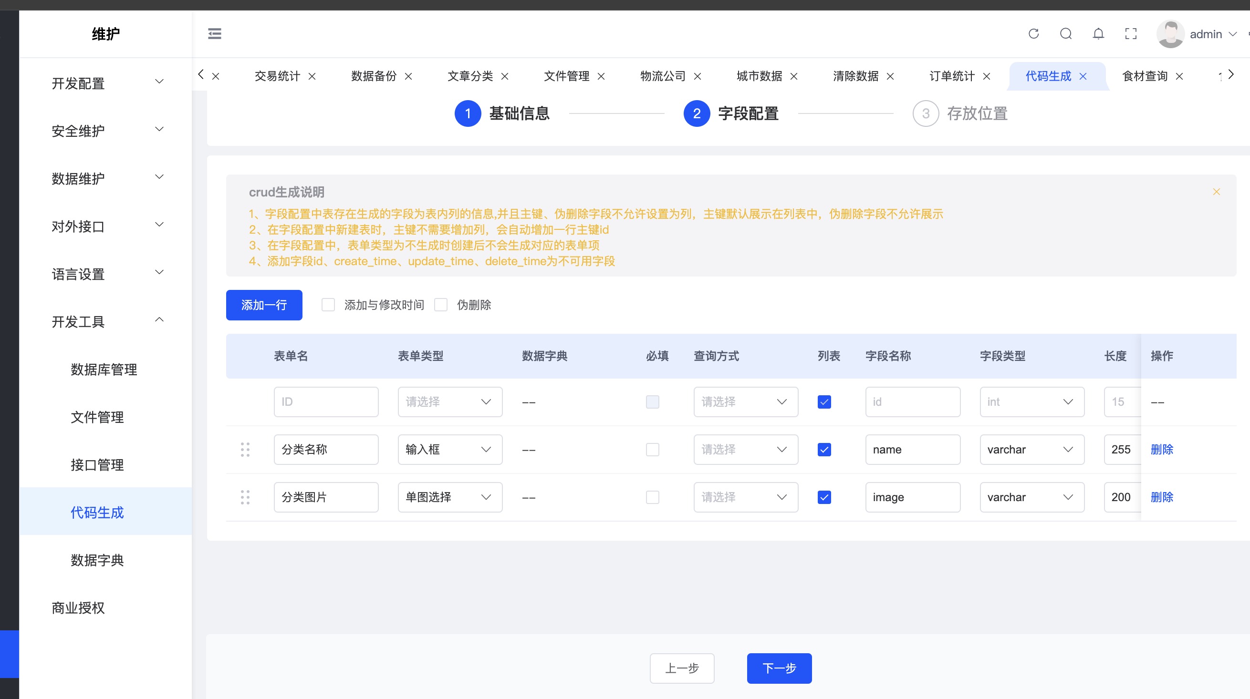Click step 2 字段配置 circle

pyautogui.click(x=697, y=113)
